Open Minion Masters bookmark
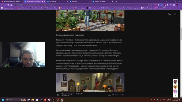 tap(118, 8)
